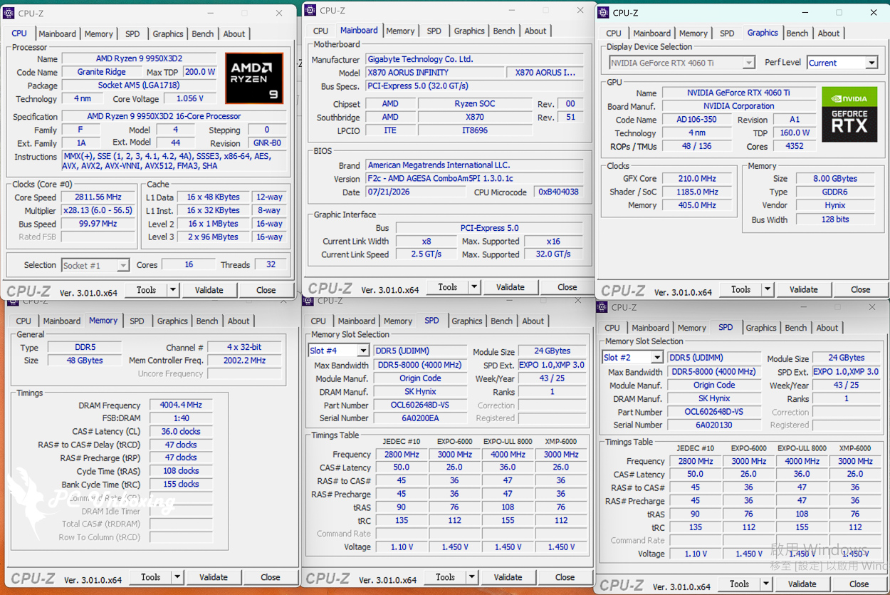
Task: Select the Memory tab in Graphics window
Action: 693,33
